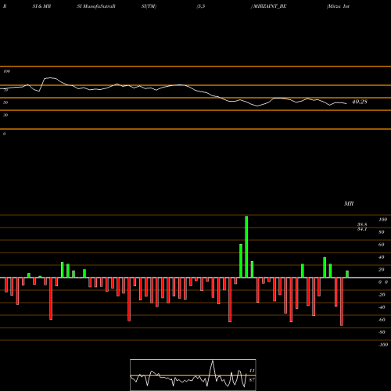This screenshot has height=391, width=391.
Task: Click the 100 level label on RSI panel
Action: point(7,71)
